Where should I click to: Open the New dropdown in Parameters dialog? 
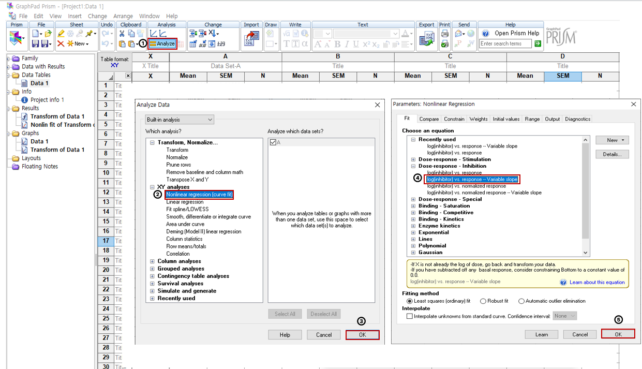[x=612, y=140]
